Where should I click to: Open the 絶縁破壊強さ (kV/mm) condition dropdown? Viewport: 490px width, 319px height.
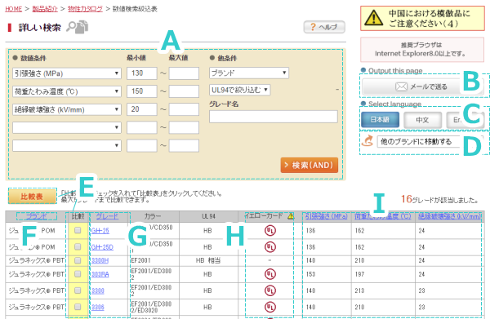point(67,109)
